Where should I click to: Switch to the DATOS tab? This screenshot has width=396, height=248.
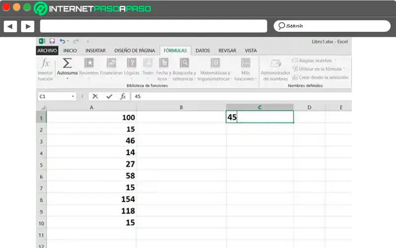[x=202, y=51]
